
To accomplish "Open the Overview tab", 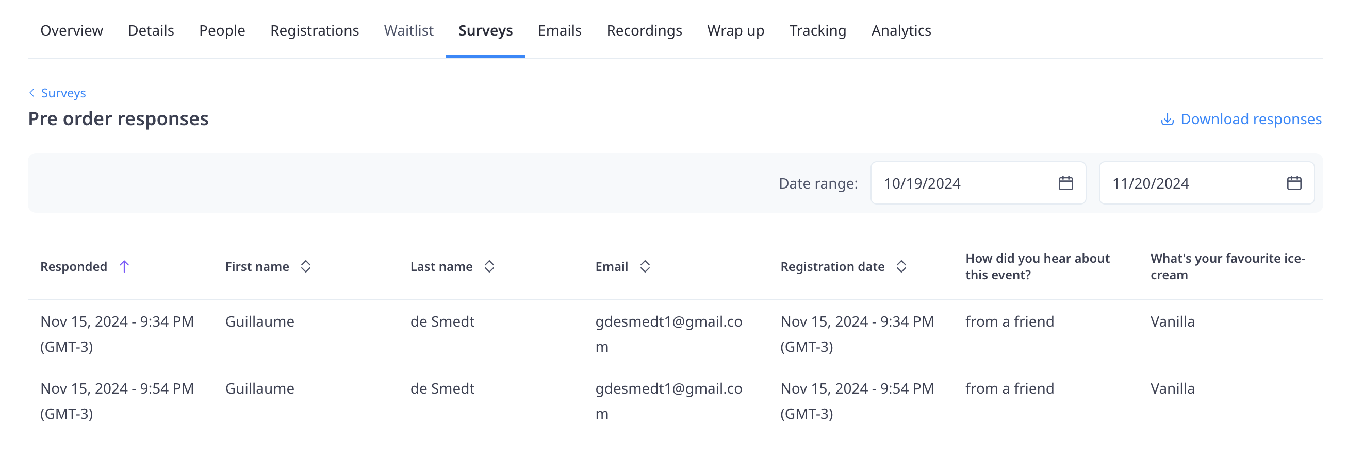I will point(72,30).
